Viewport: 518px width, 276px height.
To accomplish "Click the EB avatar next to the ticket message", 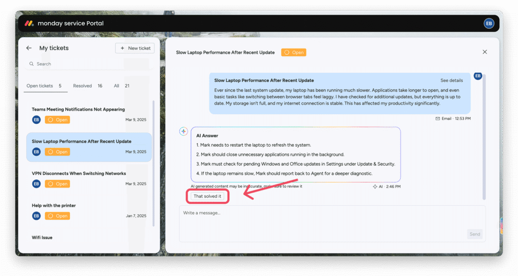I will point(478,76).
